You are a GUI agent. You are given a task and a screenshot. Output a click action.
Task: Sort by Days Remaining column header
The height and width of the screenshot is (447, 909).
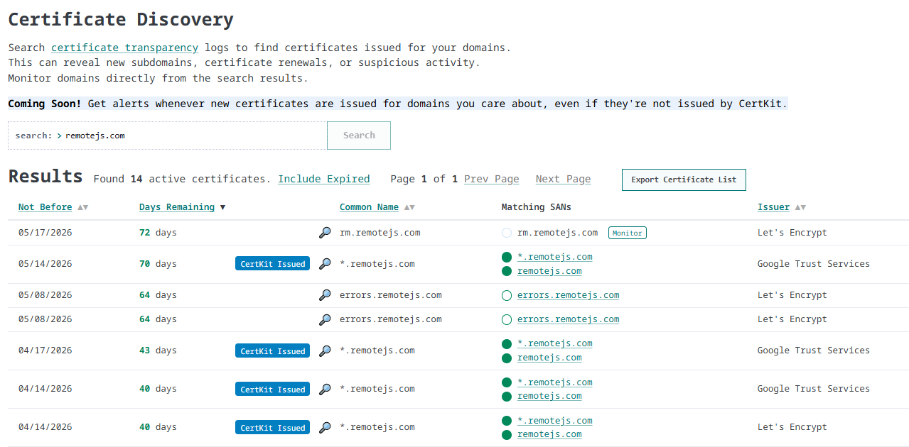[177, 207]
